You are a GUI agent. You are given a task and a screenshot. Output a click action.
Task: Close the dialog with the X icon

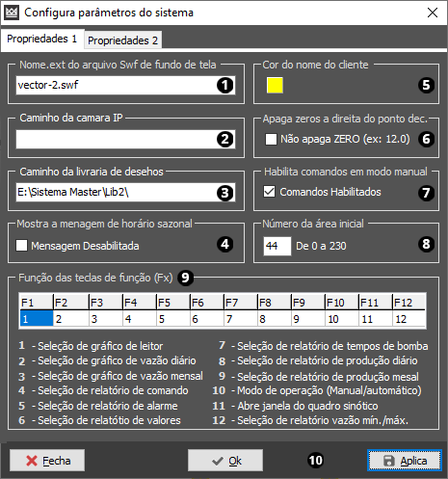coord(433,13)
